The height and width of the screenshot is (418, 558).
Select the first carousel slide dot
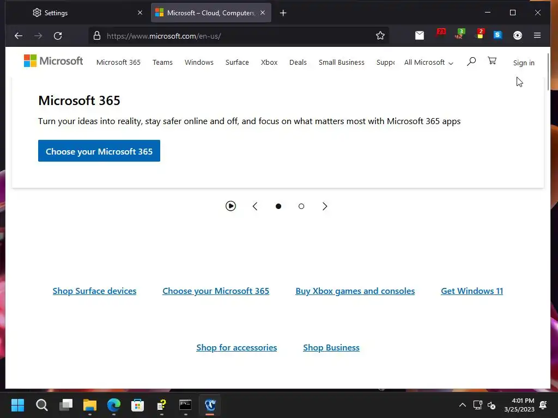pos(278,206)
